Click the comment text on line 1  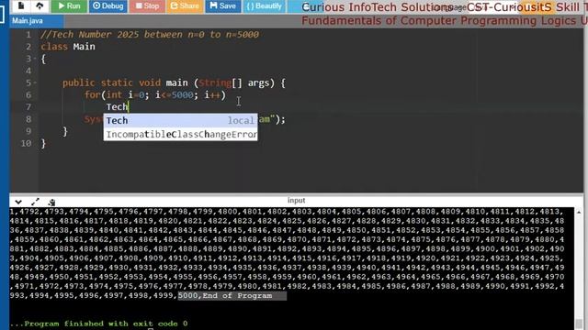149,35
